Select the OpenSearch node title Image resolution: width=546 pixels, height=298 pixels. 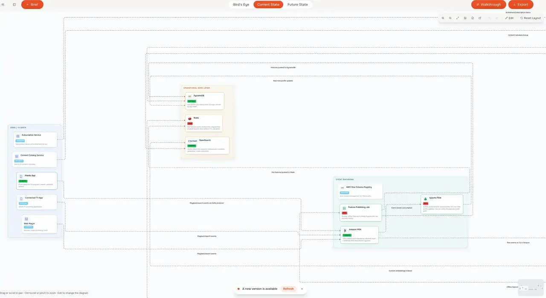pyautogui.click(x=205, y=140)
